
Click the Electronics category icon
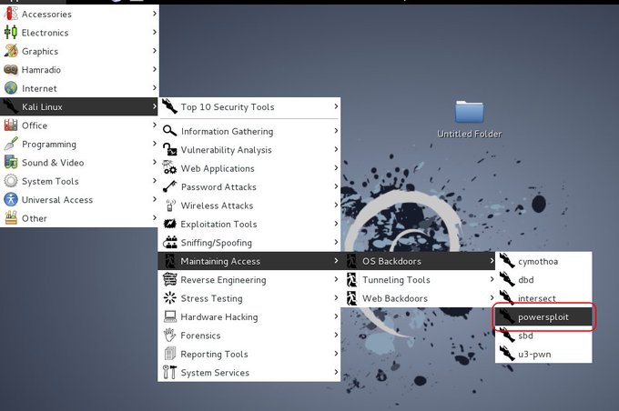[x=11, y=33]
